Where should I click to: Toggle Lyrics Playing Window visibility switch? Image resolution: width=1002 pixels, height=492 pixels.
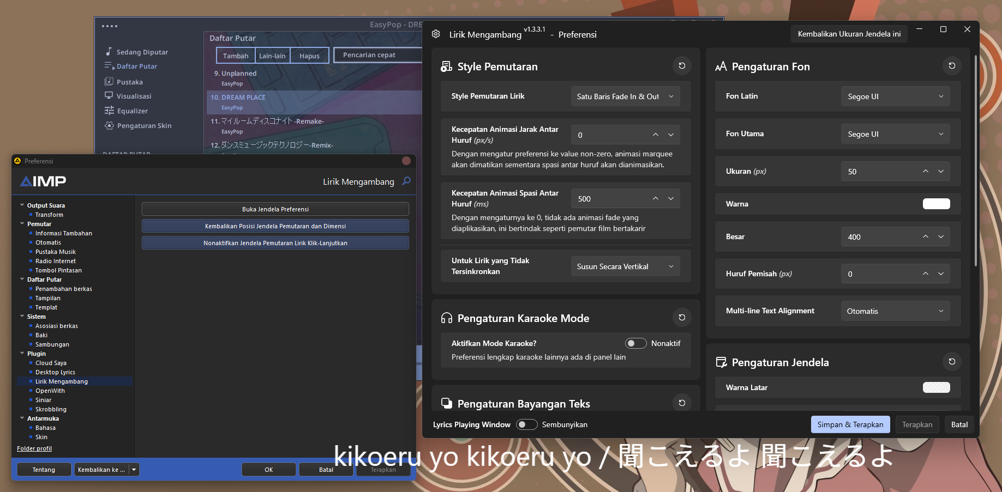click(527, 424)
